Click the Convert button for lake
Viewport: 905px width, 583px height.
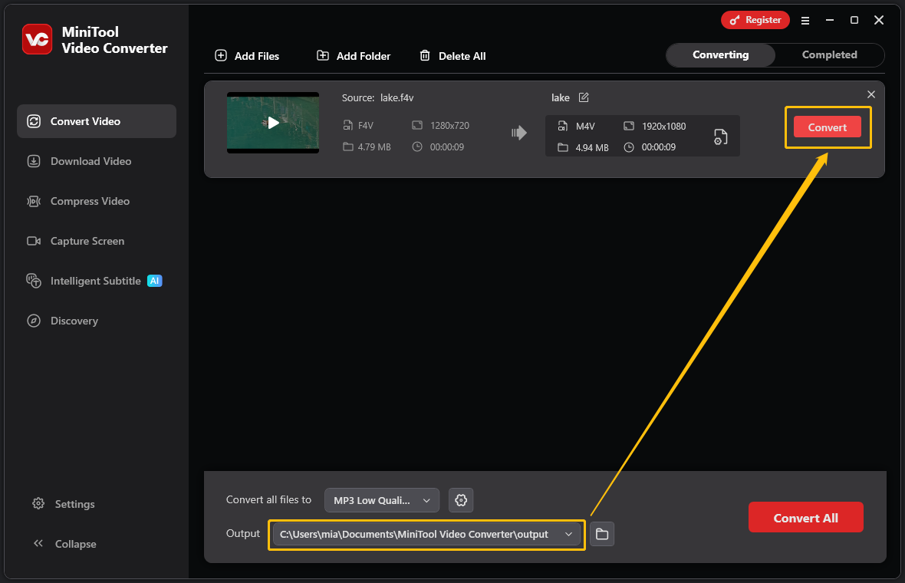pyautogui.click(x=828, y=127)
